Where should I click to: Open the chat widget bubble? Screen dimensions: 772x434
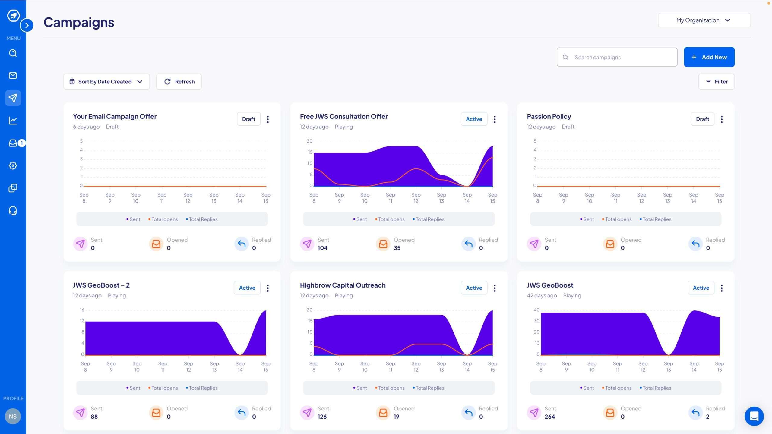[754, 416]
